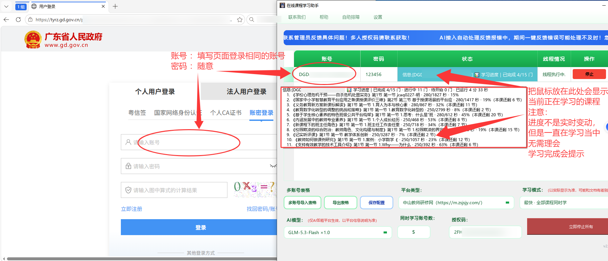Click the 在线课程学习助手 title bar app icon
Image resolution: width=608 pixels, height=261 pixels.
pos(282,5)
